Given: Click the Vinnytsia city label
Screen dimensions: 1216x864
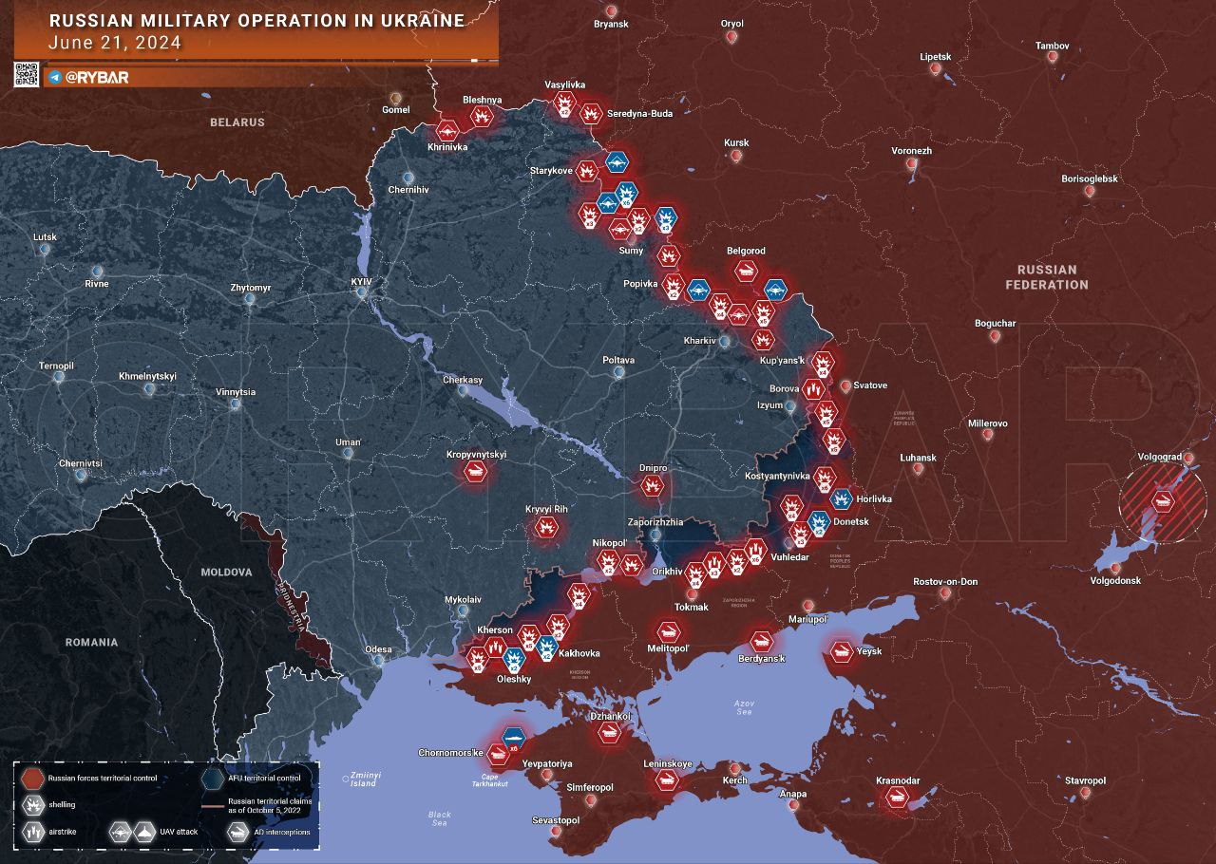Looking at the screenshot, I should click(236, 391).
